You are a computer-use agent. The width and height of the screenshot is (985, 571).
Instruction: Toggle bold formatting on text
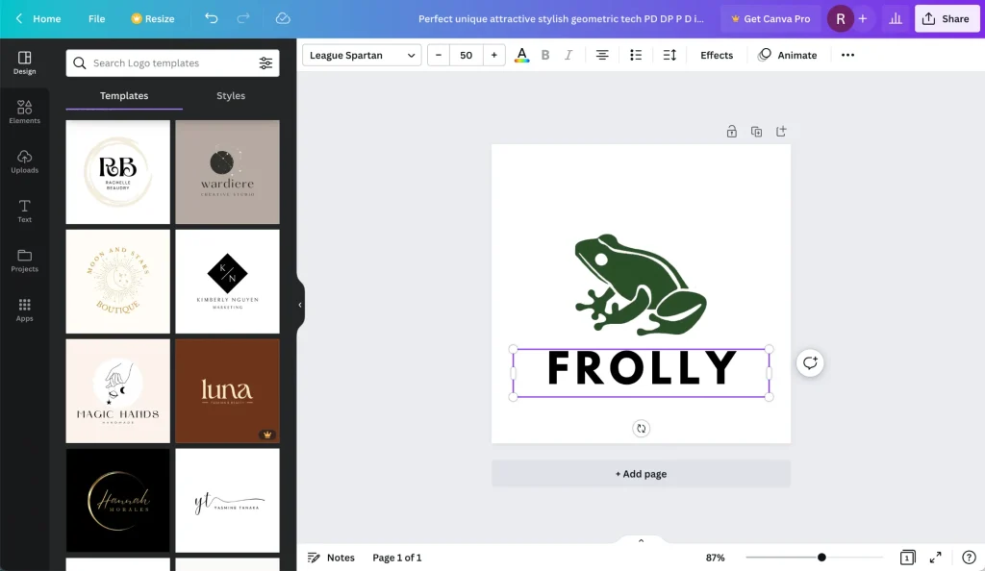[545, 55]
